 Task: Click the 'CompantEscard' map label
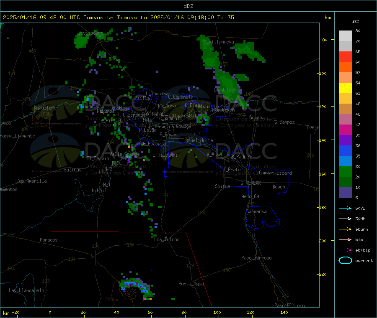[276, 173]
